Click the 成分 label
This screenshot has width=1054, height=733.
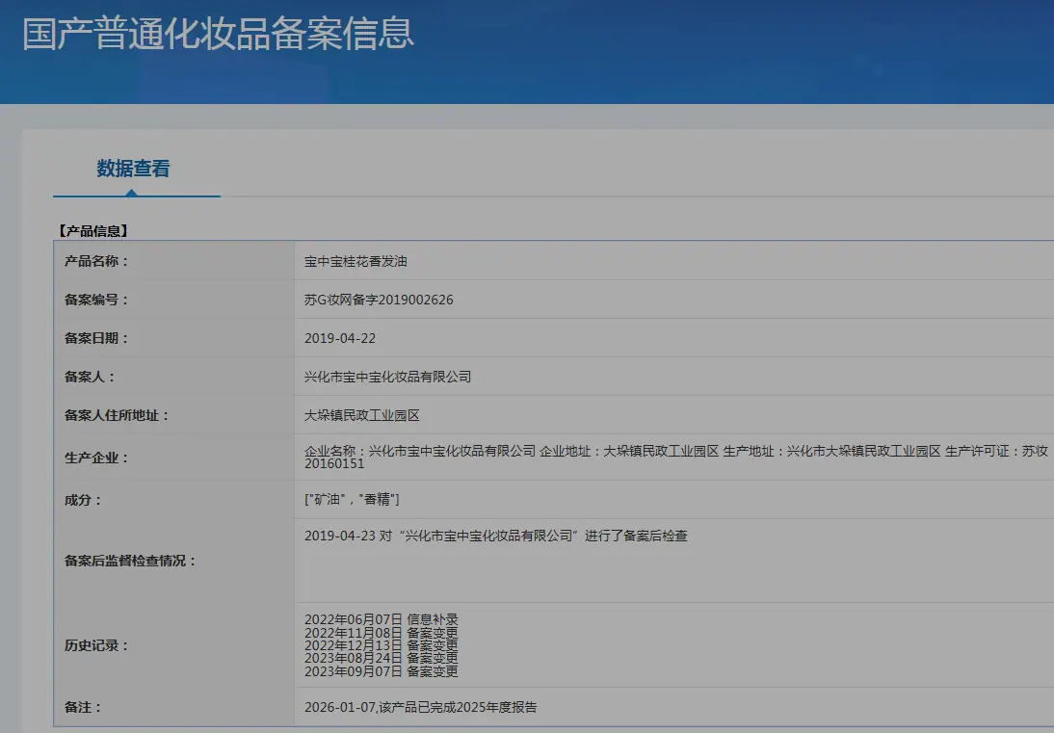(83, 500)
